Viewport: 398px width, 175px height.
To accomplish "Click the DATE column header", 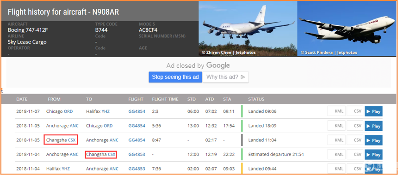I will 22,99.
